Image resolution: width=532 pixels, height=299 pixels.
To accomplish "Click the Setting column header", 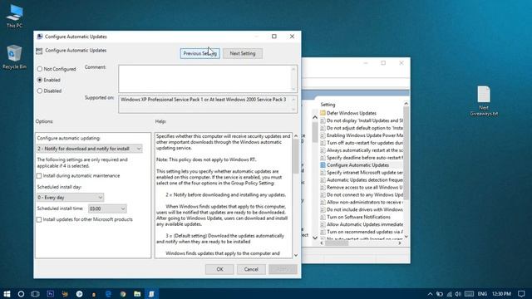I will pos(328,105).
